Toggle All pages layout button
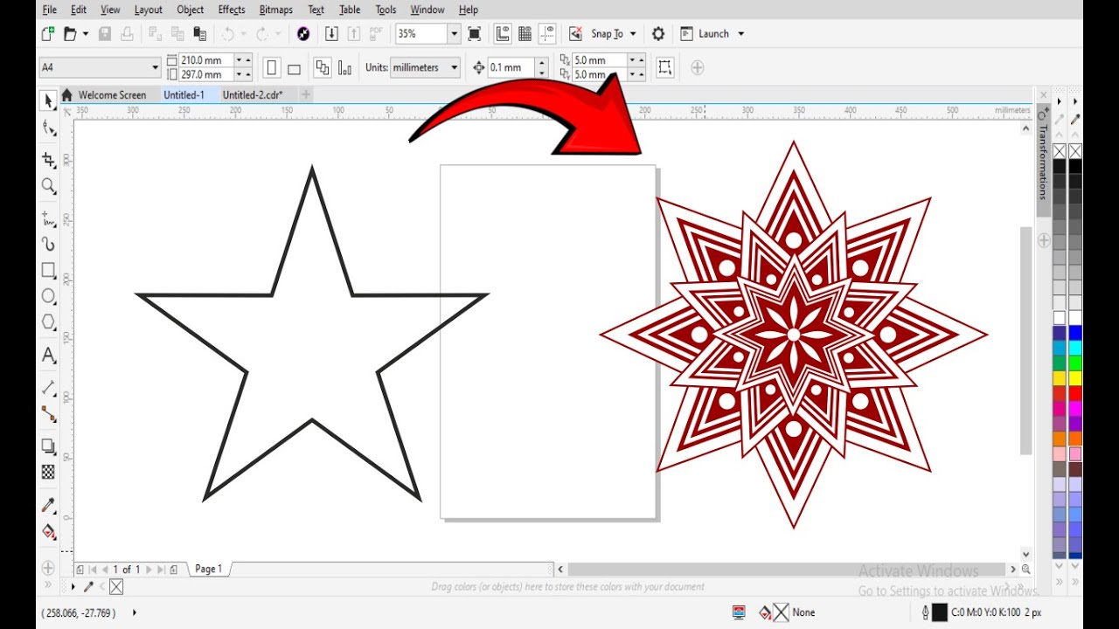Screen dimensions: 1119x629 [323, 68]
